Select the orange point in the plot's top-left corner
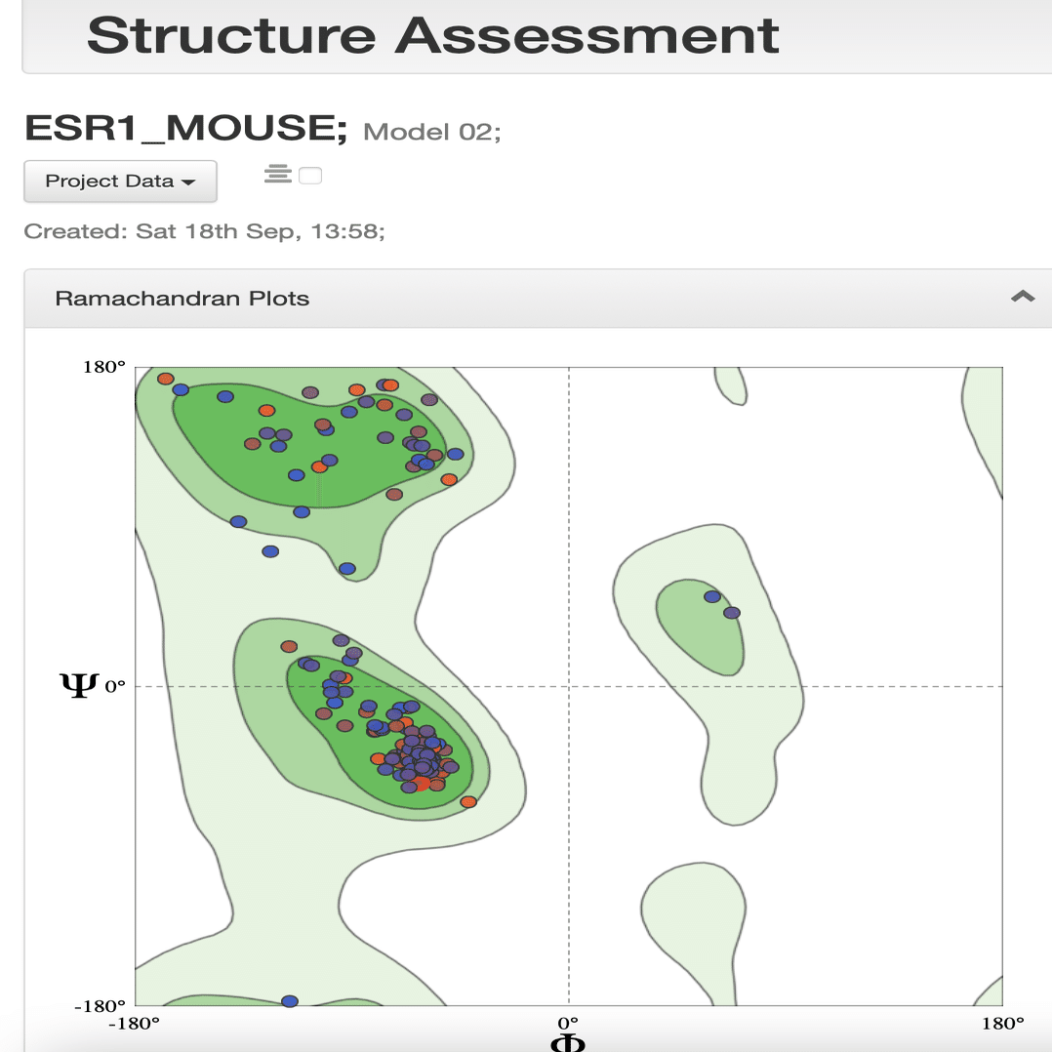 pos(166,379)
